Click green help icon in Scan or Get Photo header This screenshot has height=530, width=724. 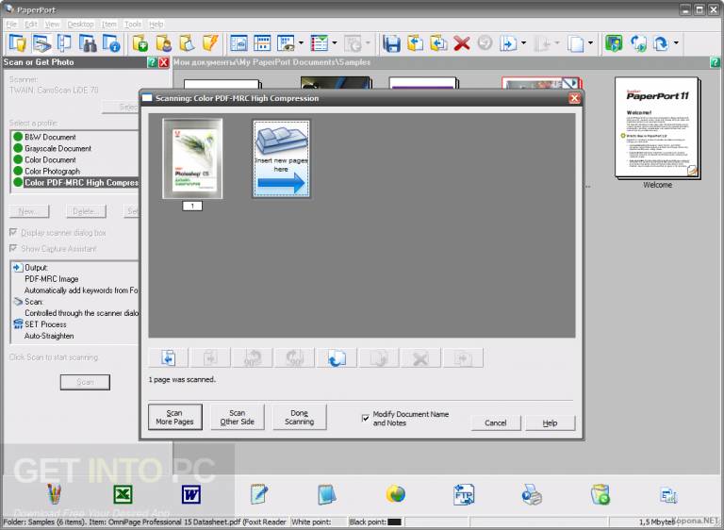[x=152, y=62]
